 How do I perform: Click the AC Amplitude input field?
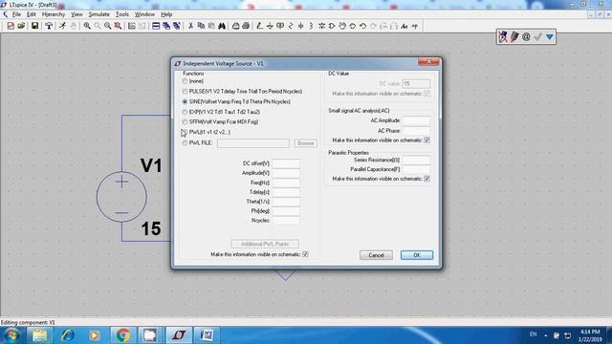pyautogui.click(x=416, y=120)
